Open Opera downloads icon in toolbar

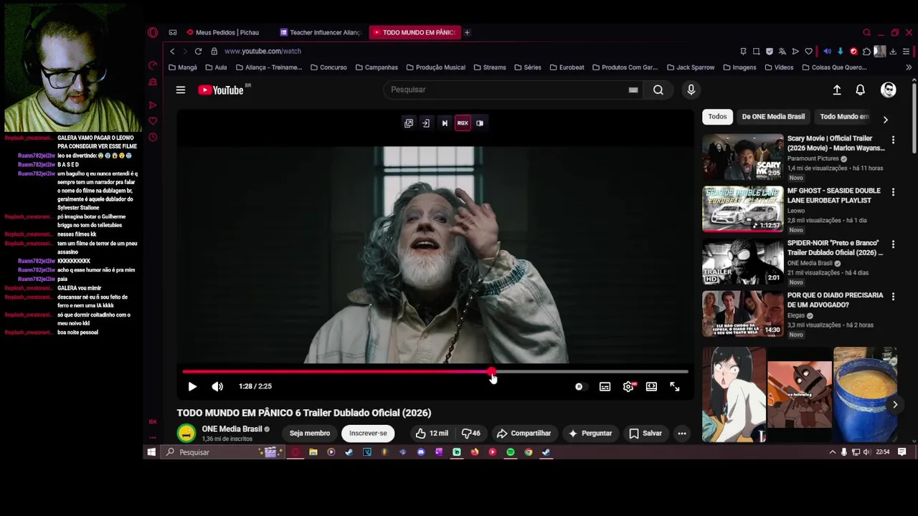[893, 52]
